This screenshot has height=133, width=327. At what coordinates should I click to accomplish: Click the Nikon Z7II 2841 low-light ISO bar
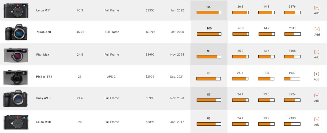[x=292, y=34]
